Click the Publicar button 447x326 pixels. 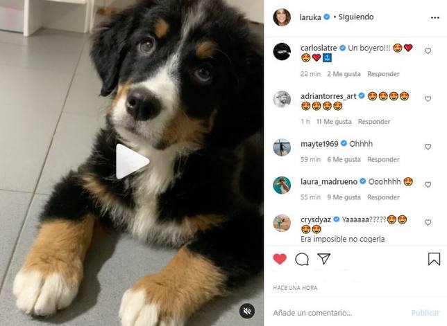(x=425, y=313)
